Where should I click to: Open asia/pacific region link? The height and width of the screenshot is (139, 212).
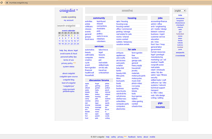click(180, 52)
